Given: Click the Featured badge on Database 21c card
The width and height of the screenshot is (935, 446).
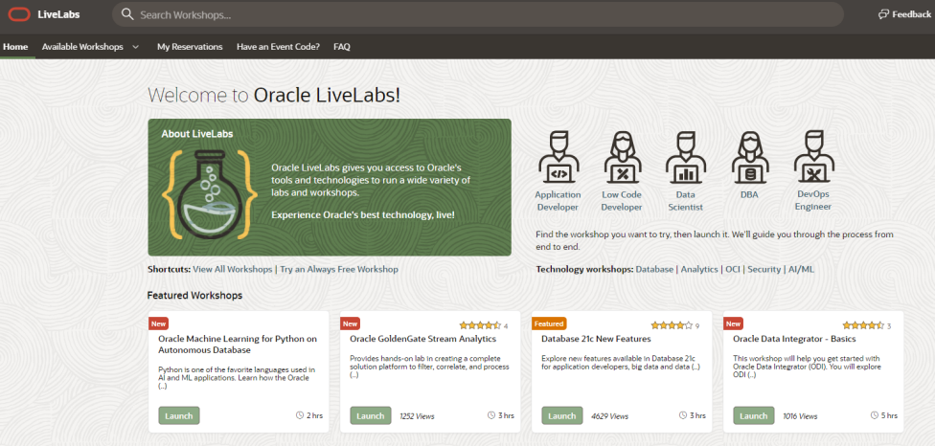Looking at the screenshot, I should click(x=549, y=323).
